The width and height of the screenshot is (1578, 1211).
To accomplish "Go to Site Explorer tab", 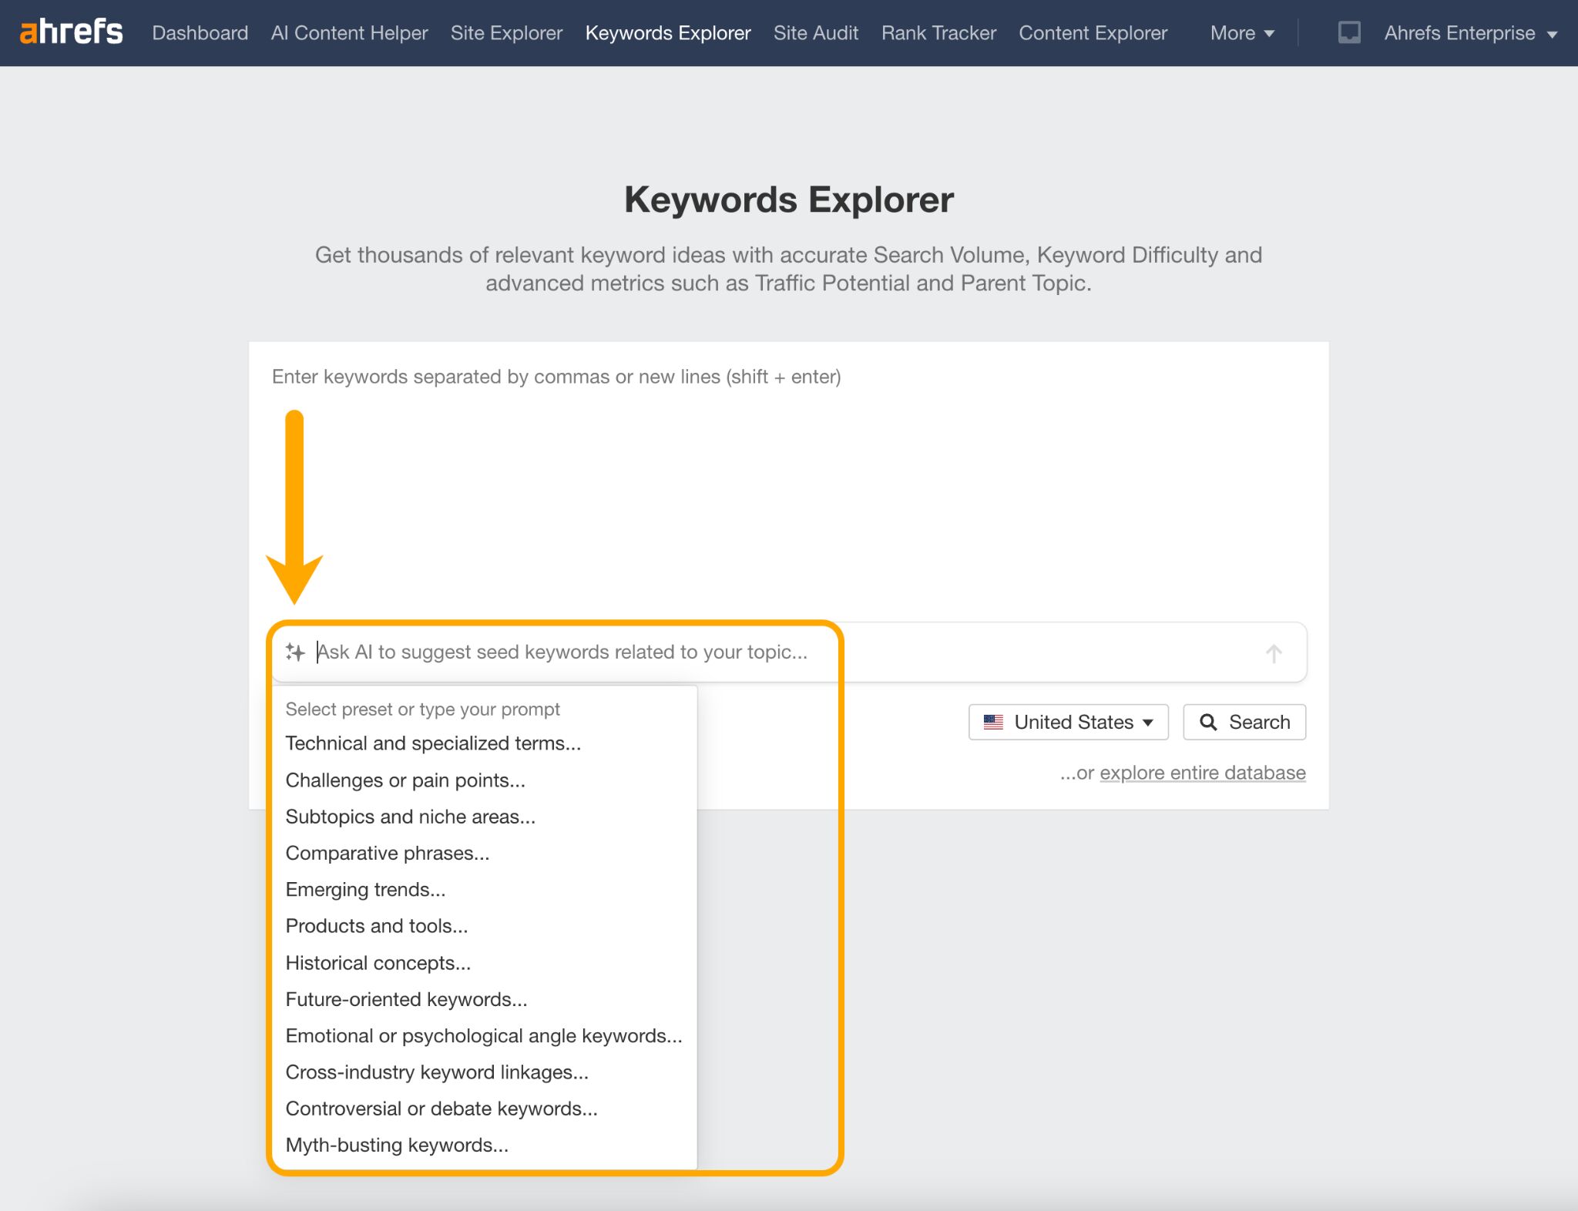I will [506, 33].
